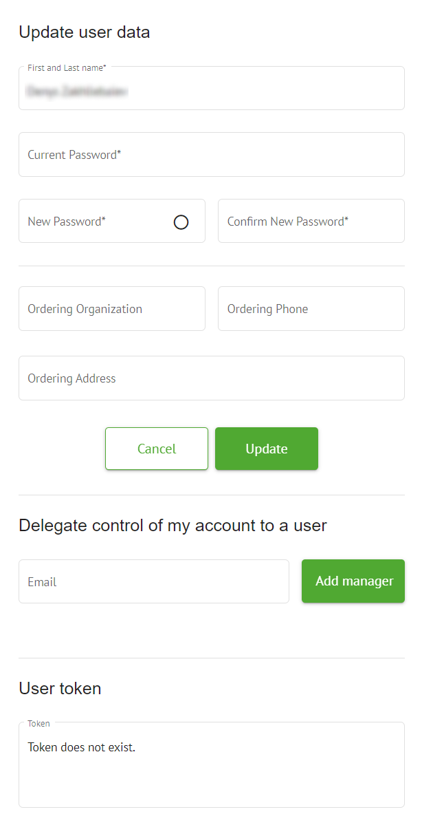The image size is (422, 816).
Task: Click the small 'First and Last name*' label
Action: [67, 68]
